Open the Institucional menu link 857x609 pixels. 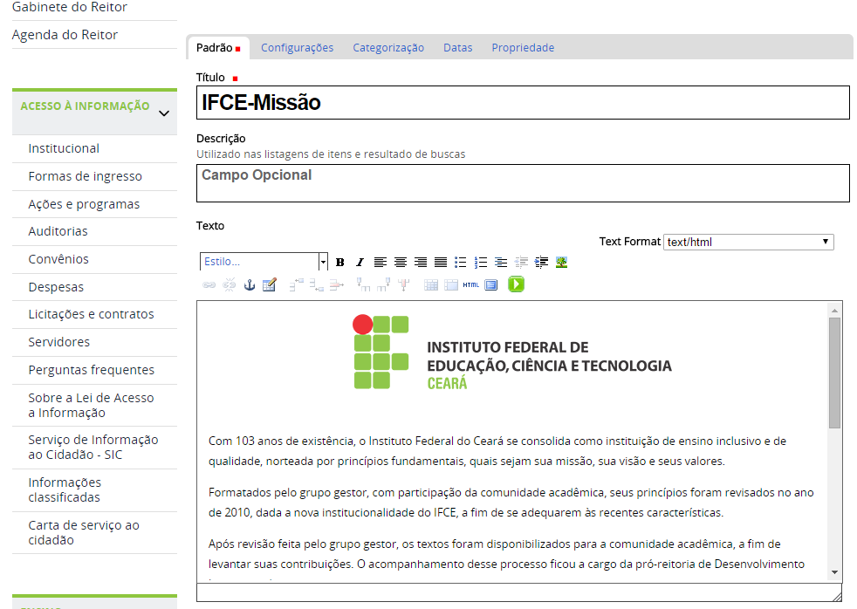64,148
